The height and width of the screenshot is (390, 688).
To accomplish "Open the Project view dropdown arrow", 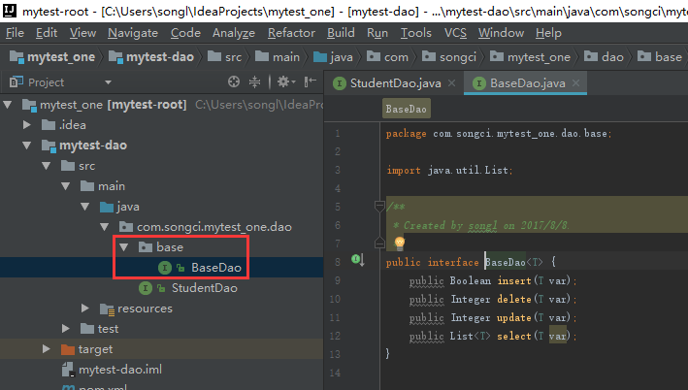I will [108, 82].
